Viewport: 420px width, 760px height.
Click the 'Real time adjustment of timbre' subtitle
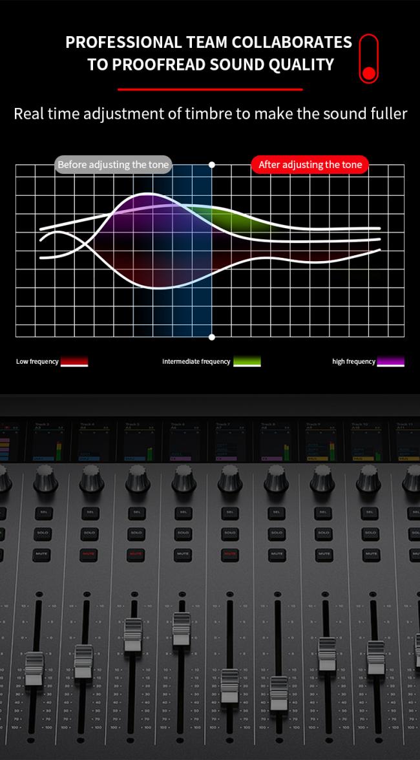(x=210, y=114)
